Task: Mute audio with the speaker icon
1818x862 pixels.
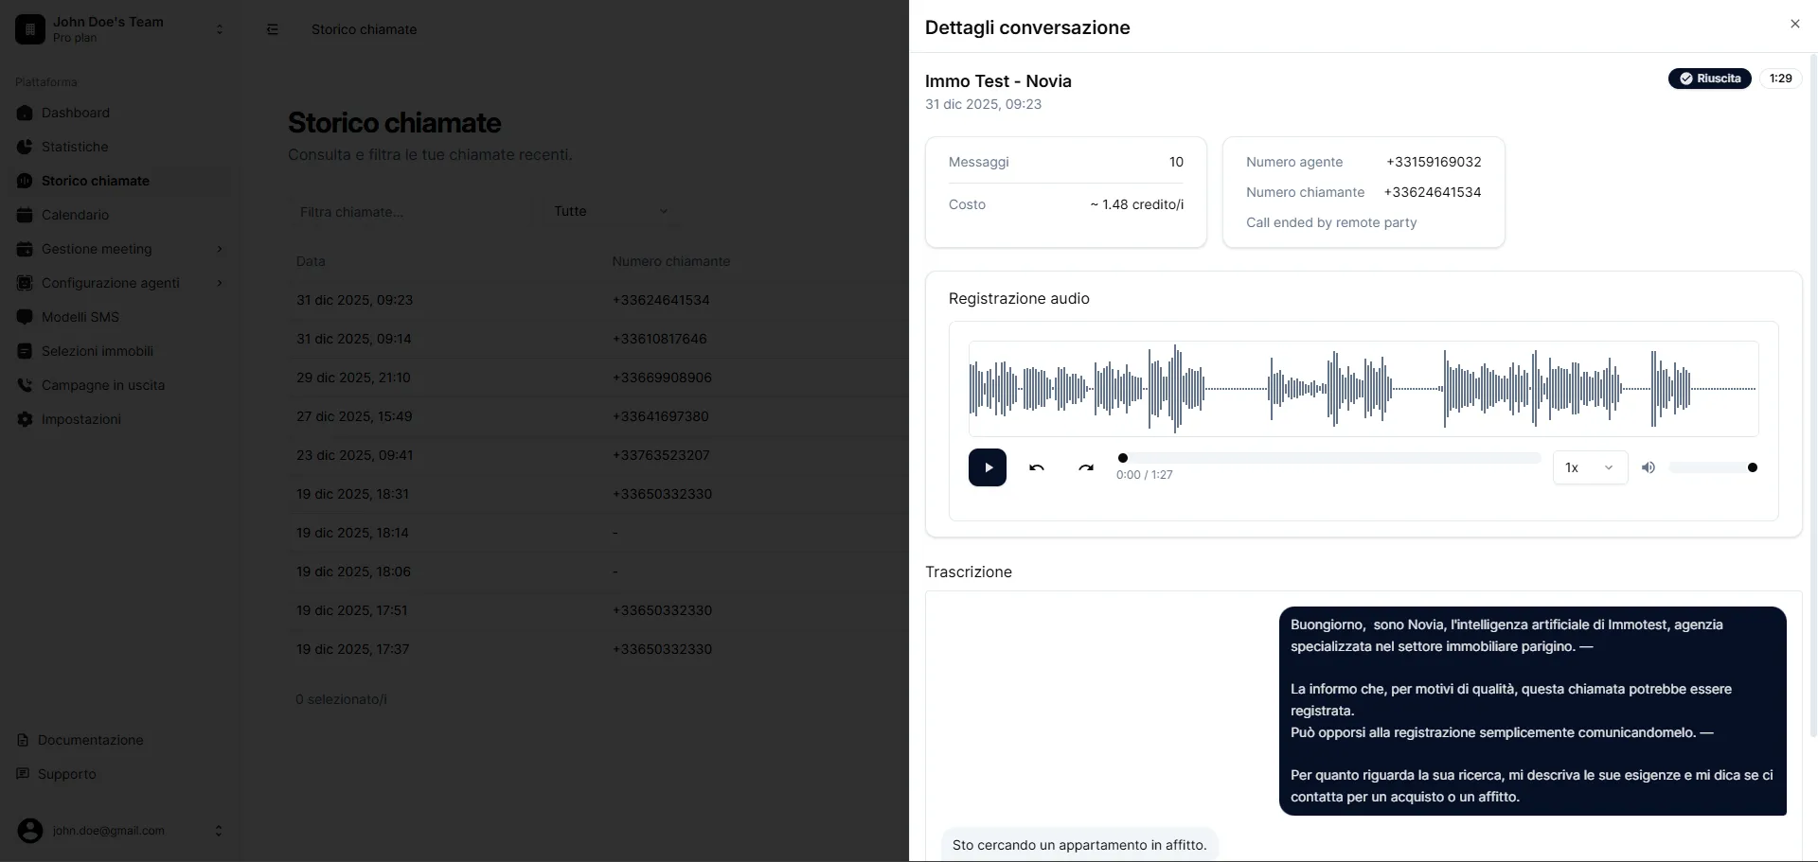Action: [1649, 467]
